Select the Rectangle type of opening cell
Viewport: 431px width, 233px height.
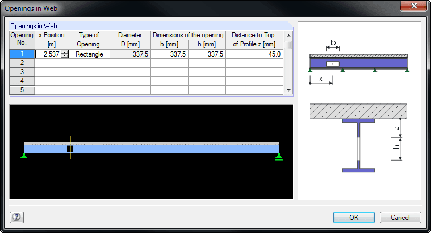[89, 54]
